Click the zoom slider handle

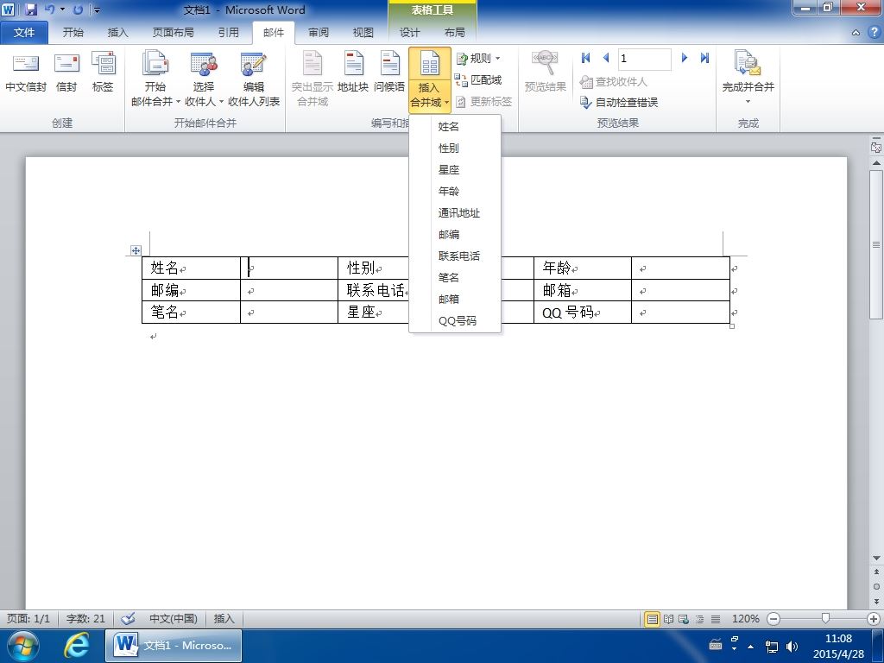click(x=825, y=618)
